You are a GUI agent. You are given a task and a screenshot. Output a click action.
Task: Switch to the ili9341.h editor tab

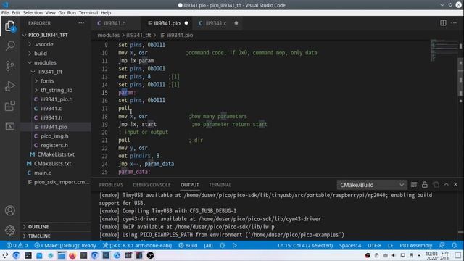pos(115,23)
